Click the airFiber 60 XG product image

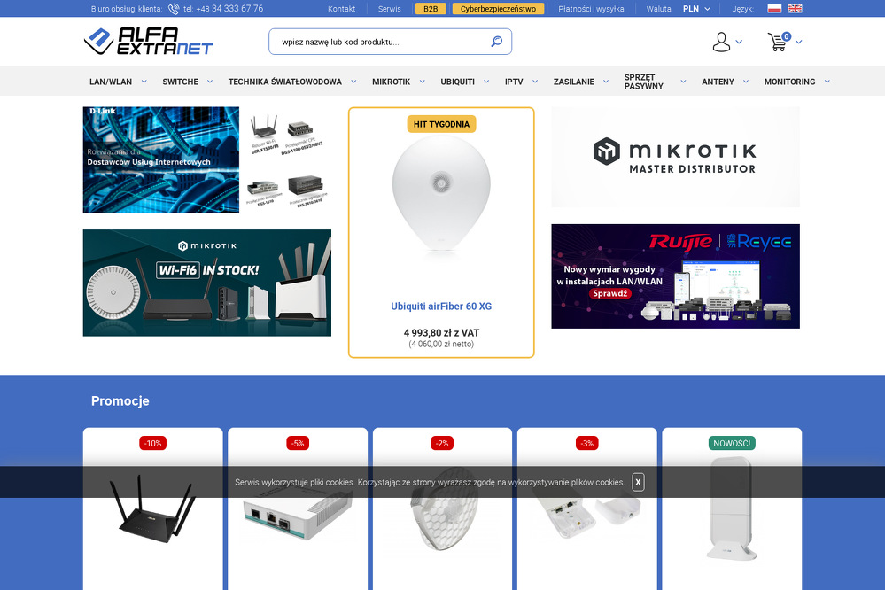point(441,195)
